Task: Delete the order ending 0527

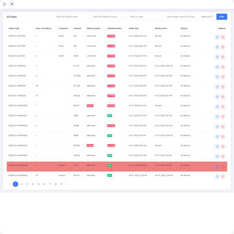Action: pyautogui.click(x=223, y=117)
